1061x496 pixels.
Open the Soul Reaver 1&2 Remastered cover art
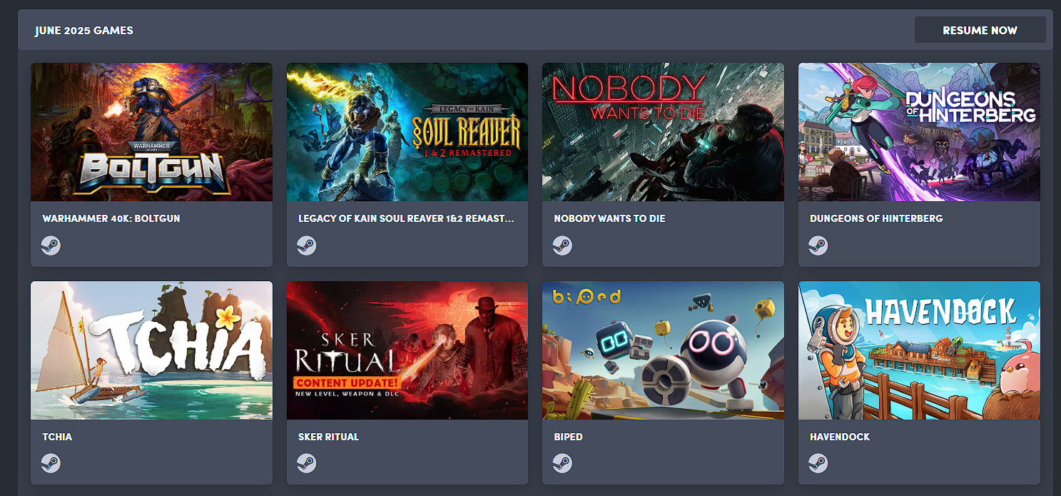click(407, 132)
